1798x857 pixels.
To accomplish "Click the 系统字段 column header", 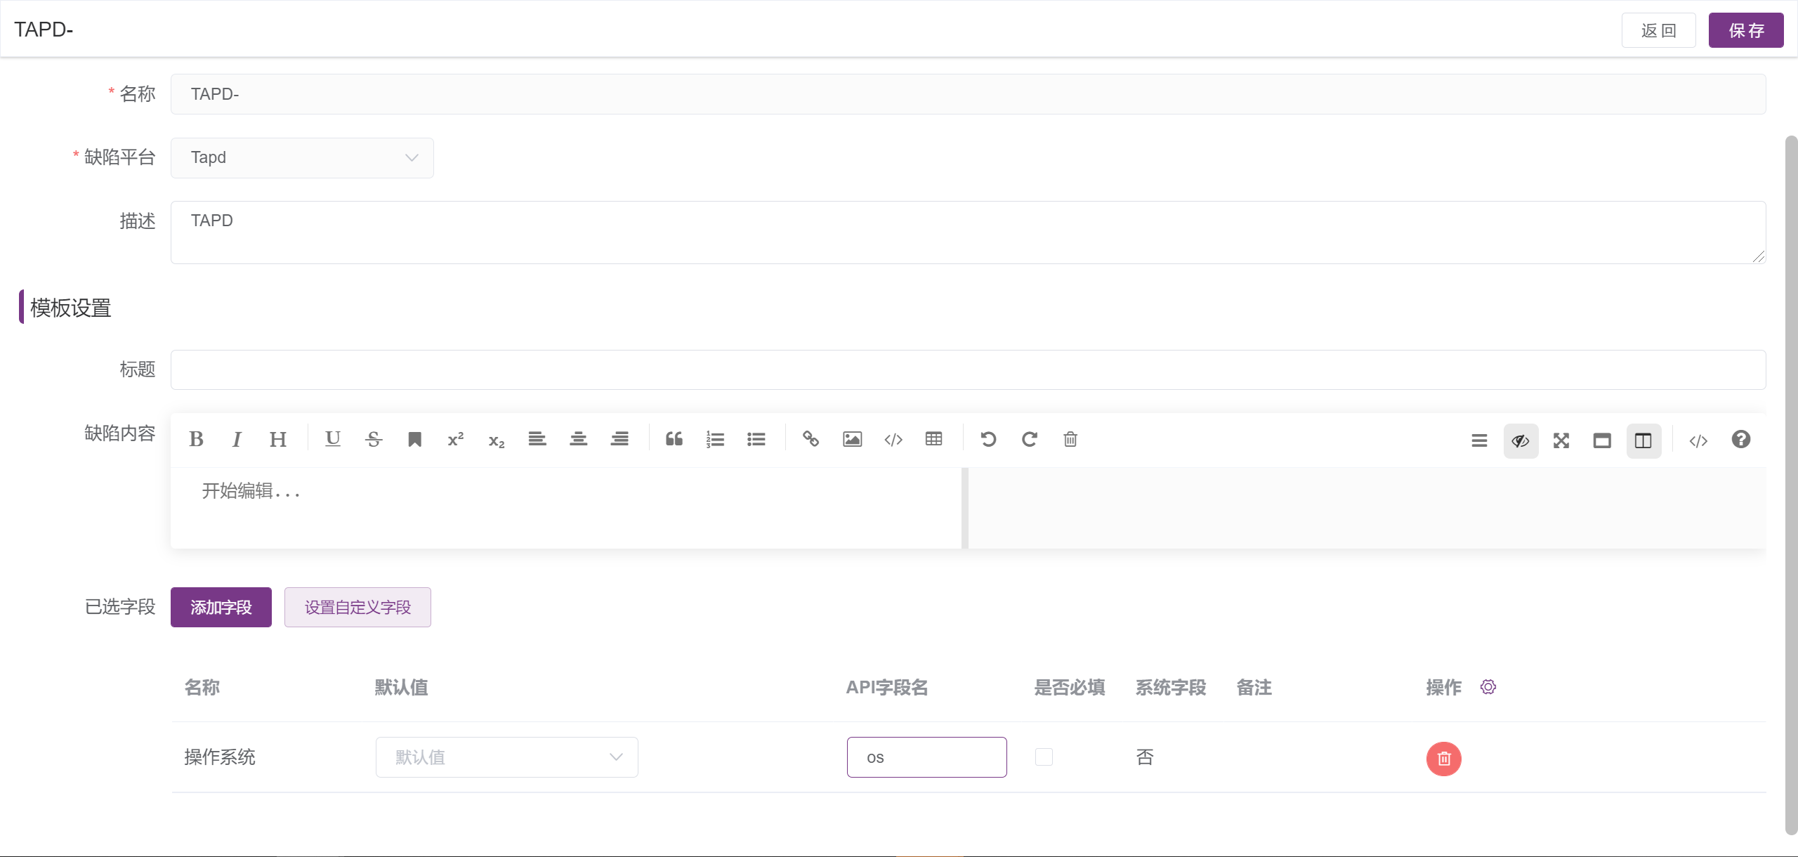I will pyautogui.click(x=1170, y=687).
